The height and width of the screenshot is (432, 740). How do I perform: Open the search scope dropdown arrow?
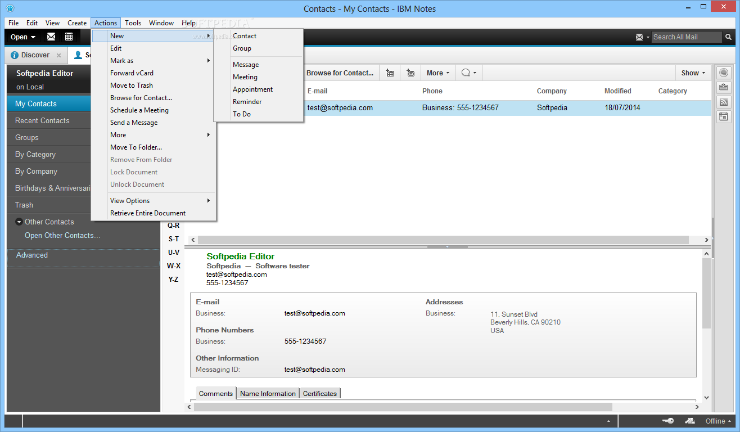[x=647, y=37]
